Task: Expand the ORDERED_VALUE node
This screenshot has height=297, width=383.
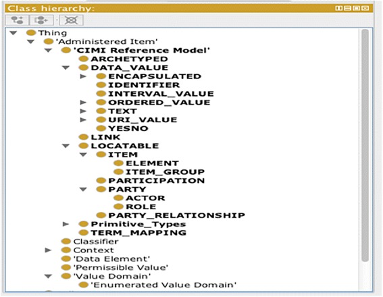Action: (83, 103)
